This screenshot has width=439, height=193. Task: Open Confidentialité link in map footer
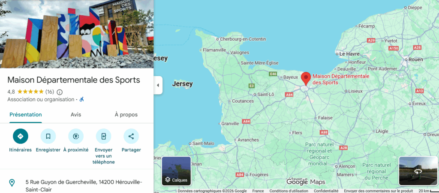point(326,191)
